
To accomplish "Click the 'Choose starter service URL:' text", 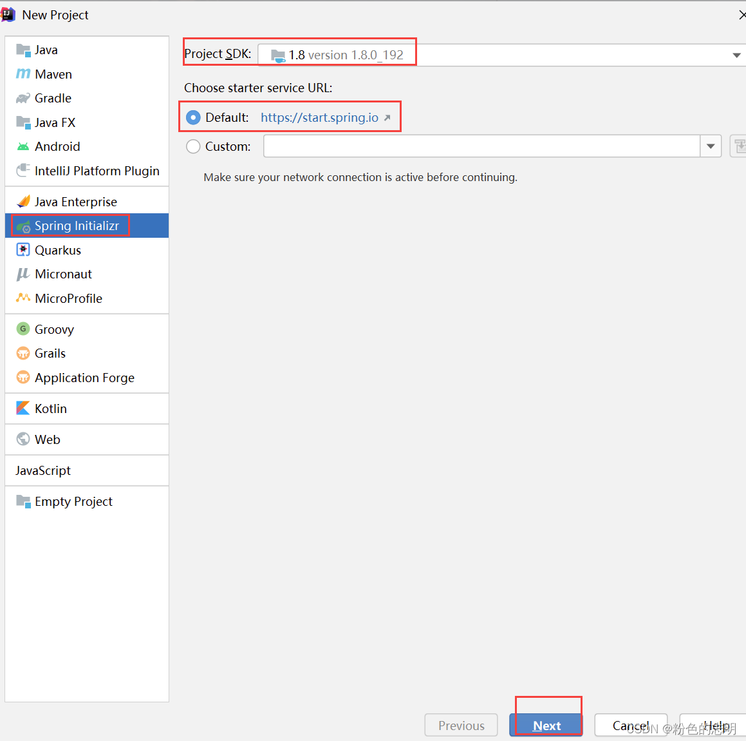I will [x=258, y=88].
